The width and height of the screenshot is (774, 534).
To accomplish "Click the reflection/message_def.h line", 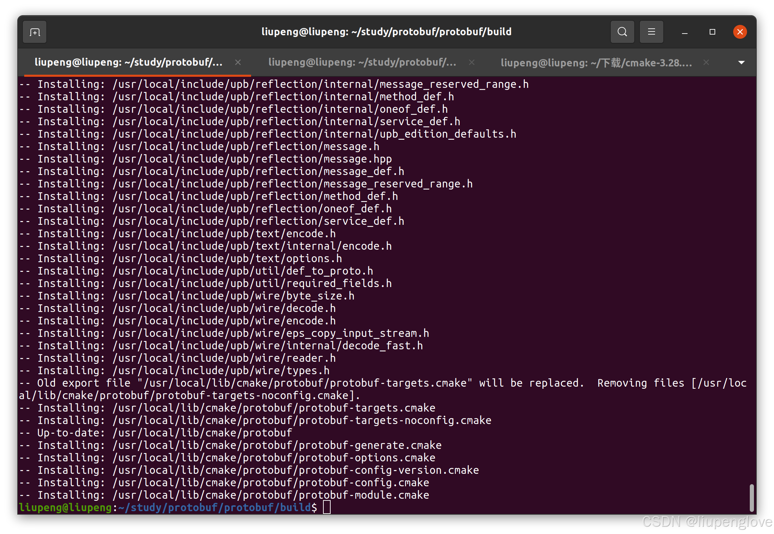I will pos(212,171).
